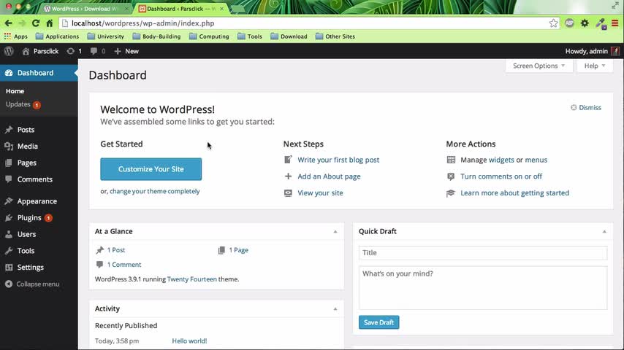Open the updates icon in admin bar
The width and height of the screenshot is (624, 350).
pos(74,51)
